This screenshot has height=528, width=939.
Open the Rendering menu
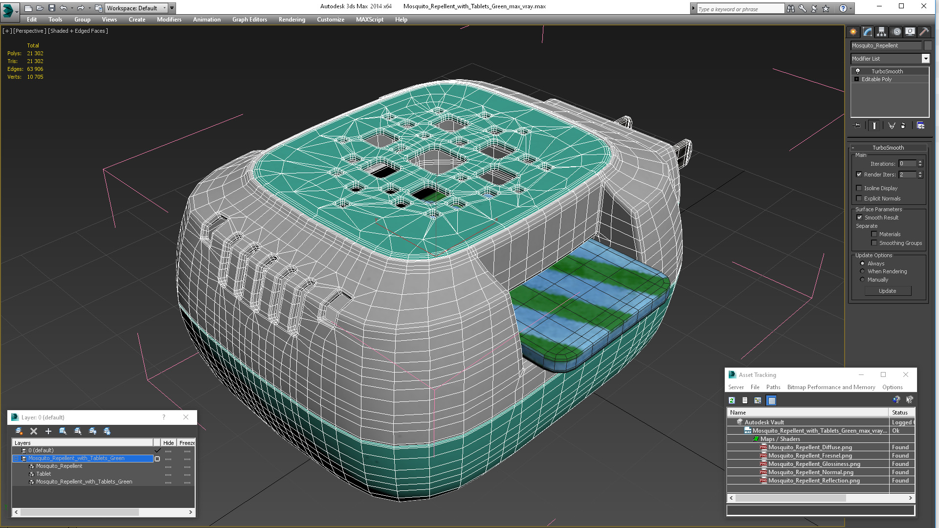[x=291, y=20]
